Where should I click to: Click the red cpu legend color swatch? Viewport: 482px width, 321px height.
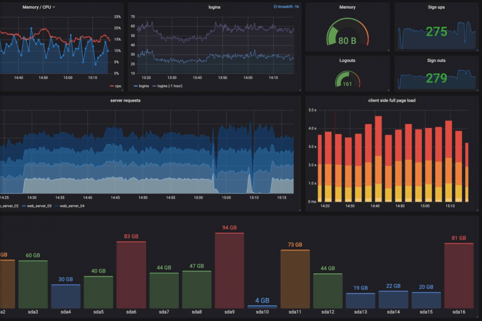click(x=112, y=86)
